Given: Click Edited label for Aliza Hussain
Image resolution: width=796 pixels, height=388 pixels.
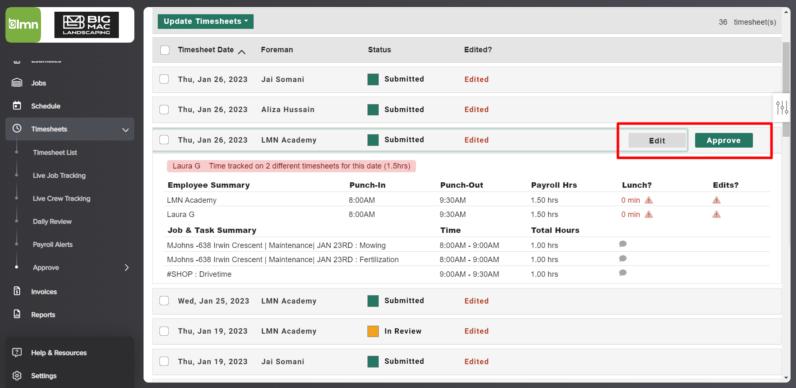Looking at the screenshot, I should pos(476,110).
